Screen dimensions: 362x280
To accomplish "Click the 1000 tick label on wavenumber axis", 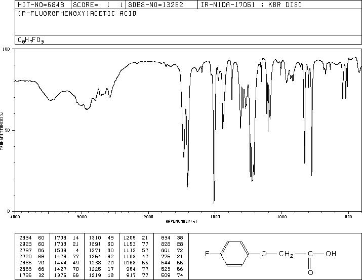I will pyautogui.click(x=281, y=217).
